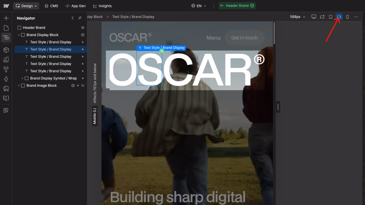
Task: Open the Assets panel
Action: [6, 88]
